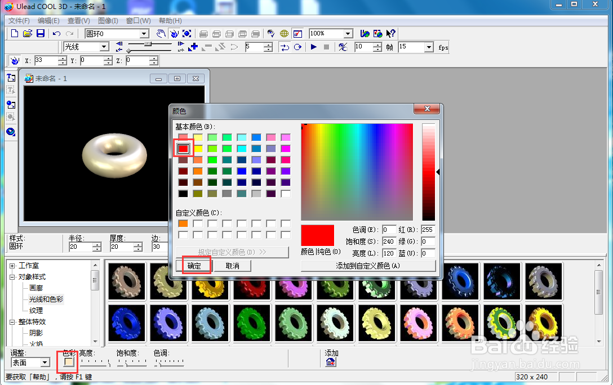Increase the 半径 value with up arrow
613x385 pixels.
point(97,245)
